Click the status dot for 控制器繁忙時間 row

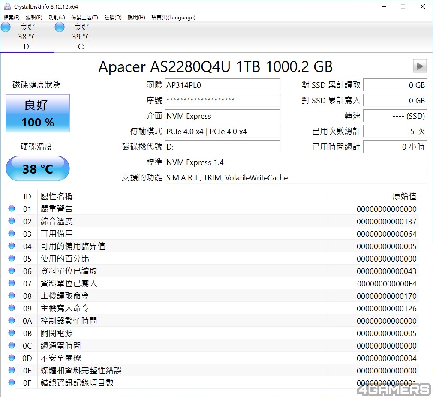(12, 320)
